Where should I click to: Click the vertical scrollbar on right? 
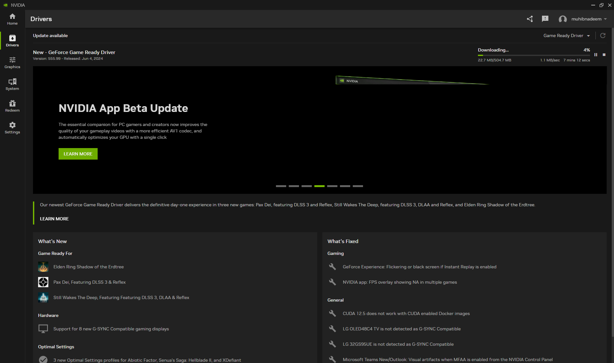point(612,182)
